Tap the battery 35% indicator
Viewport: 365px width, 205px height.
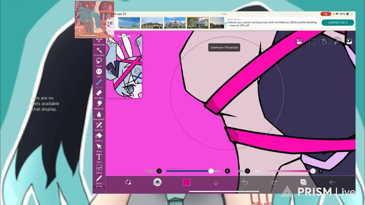click(346, 14)
